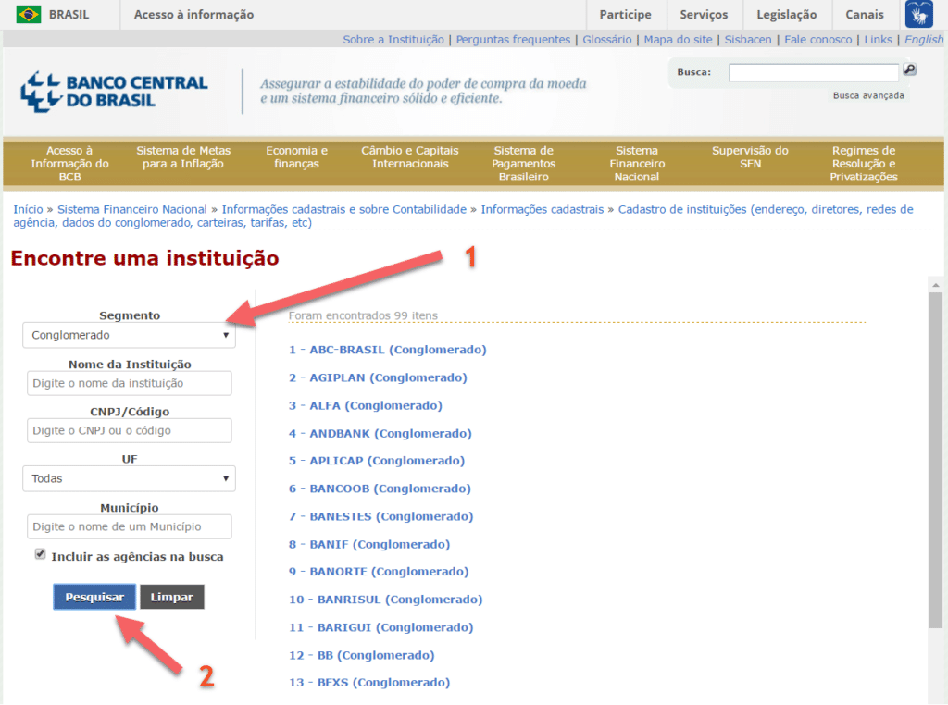Click the CNPJ/Código input field
The width and height of the screenshot is (948, 705).
pyautogui.click(x=129, y=430)
